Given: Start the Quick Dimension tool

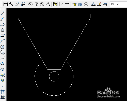Looking at the screenshot, I should (55, 4).
